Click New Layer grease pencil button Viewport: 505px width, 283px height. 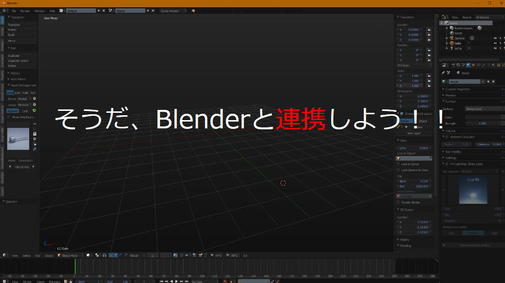pyautogui.click(x=414, y=133)
